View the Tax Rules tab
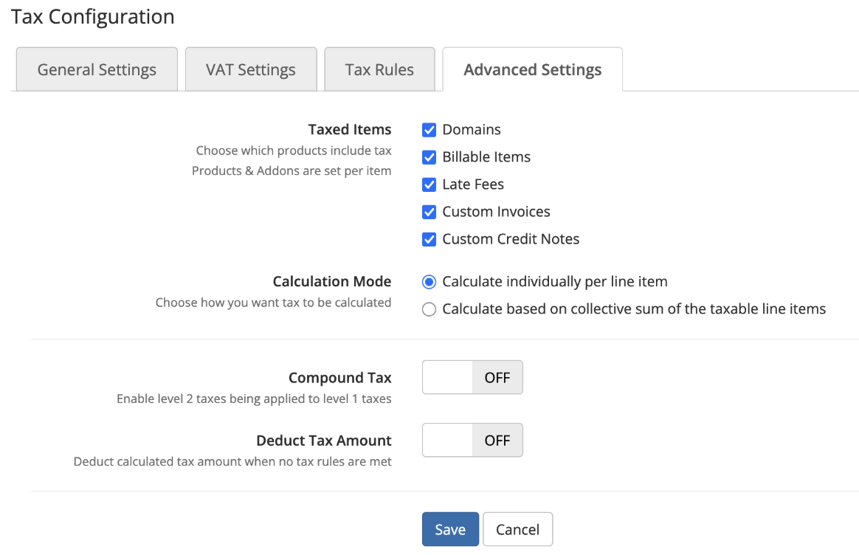The image size is (859, 555). (x=379, y=69)
